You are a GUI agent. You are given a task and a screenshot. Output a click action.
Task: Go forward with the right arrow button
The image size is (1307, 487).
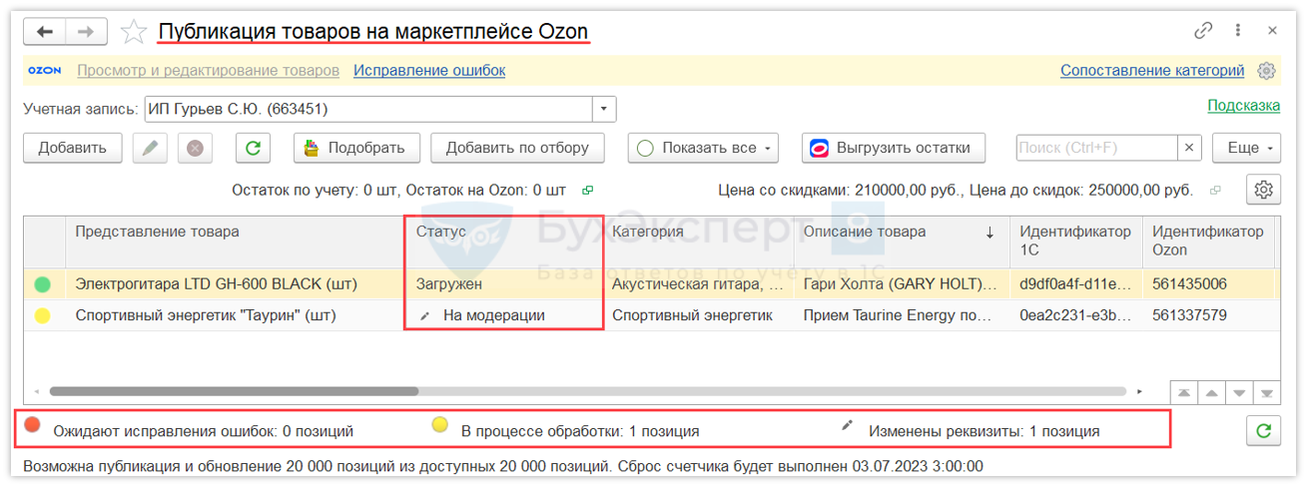87,32
